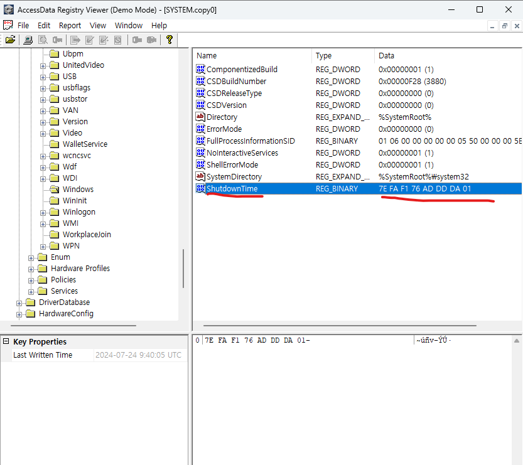Click the yellow question mark help icon
The height and width of the screenshot is (465, 523).
(170, 40)
